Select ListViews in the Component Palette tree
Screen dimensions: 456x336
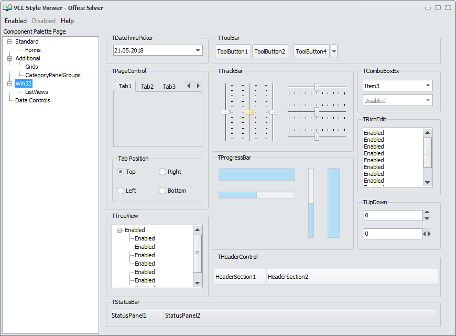pyautogui.click(x=36, y=92)
